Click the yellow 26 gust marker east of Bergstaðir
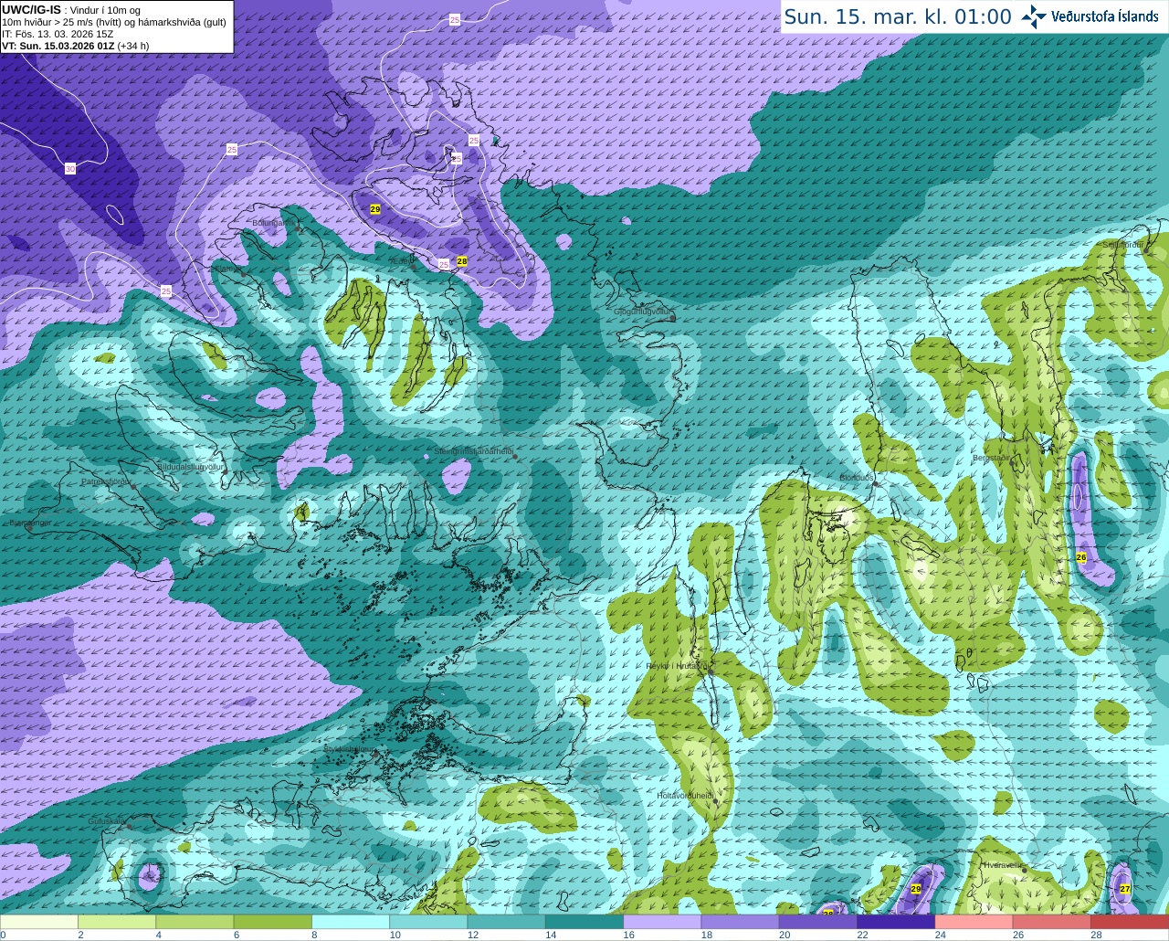1169x941 pixels. 1081,557
